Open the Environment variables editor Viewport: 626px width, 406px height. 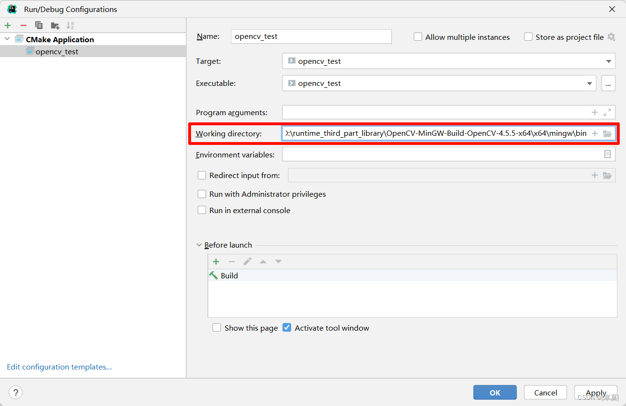click(607, 154)
